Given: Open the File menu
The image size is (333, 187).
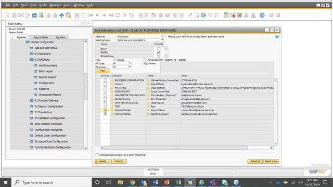Looking at the screenshot, I should (x=8, y=5).
